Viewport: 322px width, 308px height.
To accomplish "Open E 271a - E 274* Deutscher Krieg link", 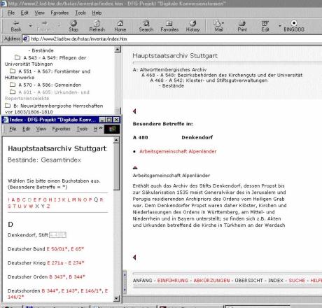I will click(66, 263).
